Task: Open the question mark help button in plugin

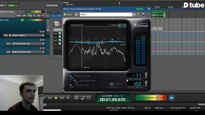Action: [x=125, y=26]
